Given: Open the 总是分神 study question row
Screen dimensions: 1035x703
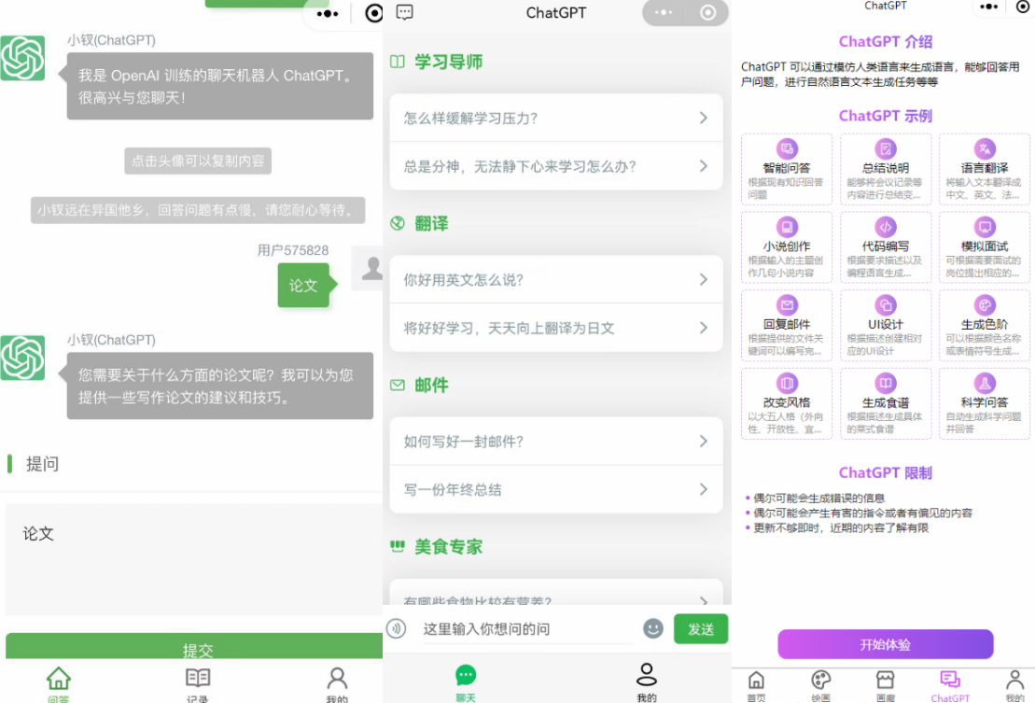Looking at the screenshot, I should click(556, 166).
